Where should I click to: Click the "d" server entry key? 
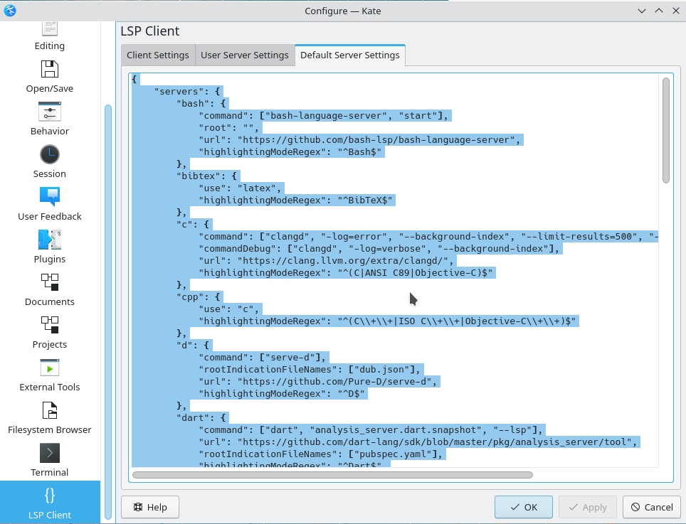point(184,346)
